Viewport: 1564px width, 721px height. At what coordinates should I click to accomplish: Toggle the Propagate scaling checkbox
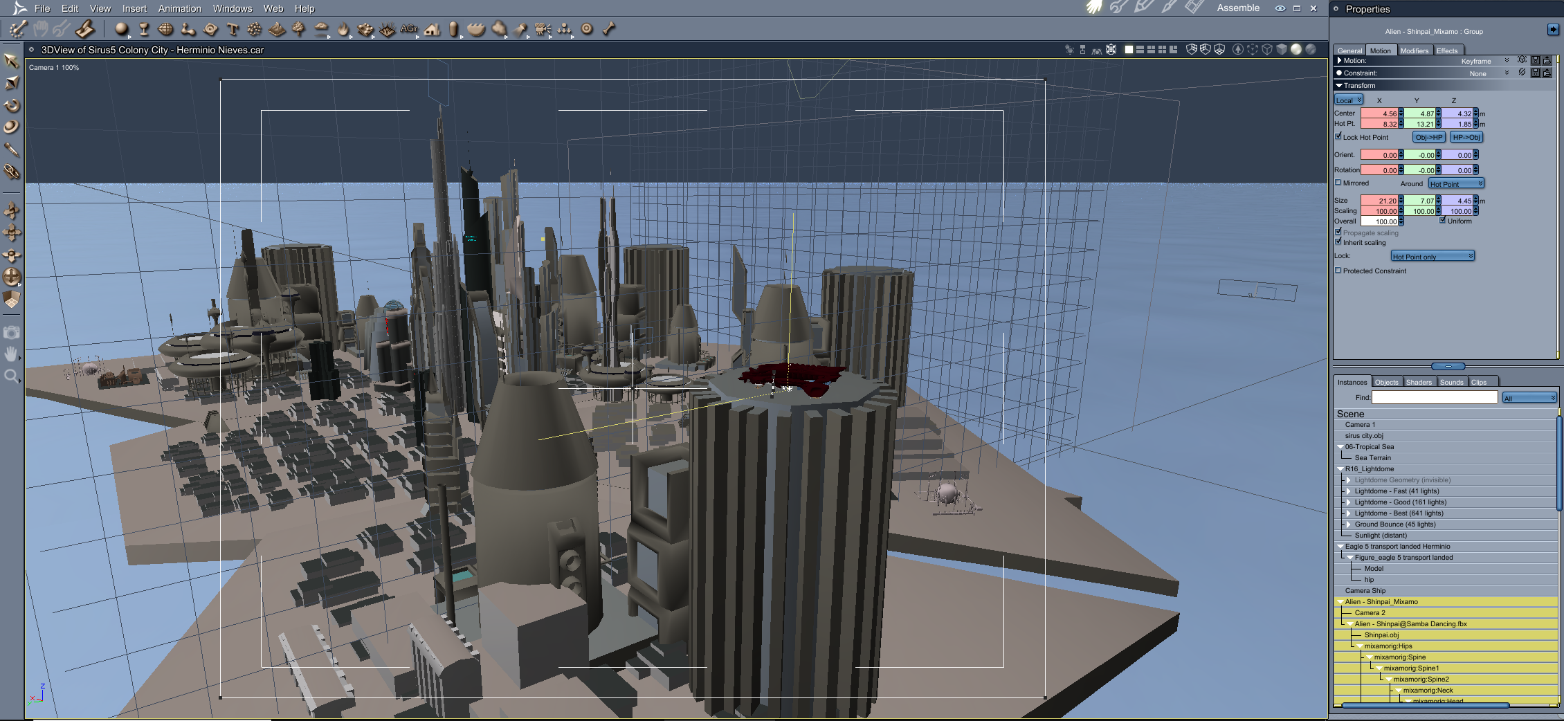(x=1338, y=232)
